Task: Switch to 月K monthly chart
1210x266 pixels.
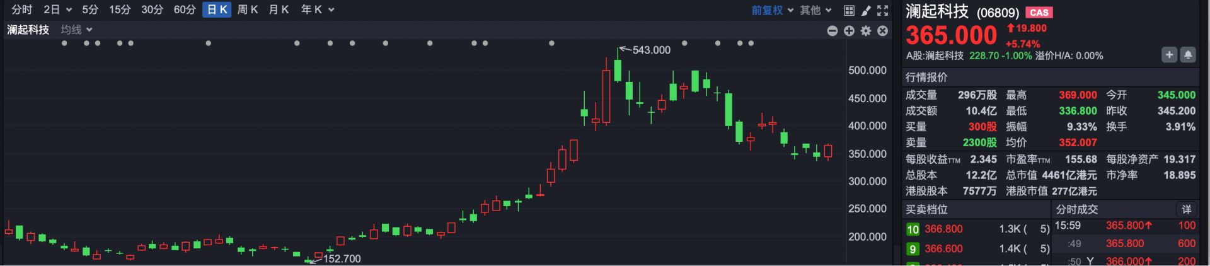Action: coord(279,10)
